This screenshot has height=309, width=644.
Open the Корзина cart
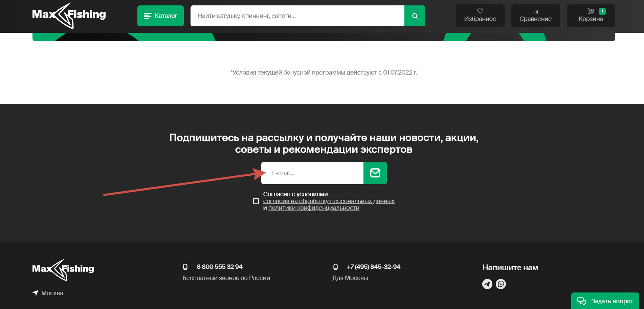(x=591, y=16)
